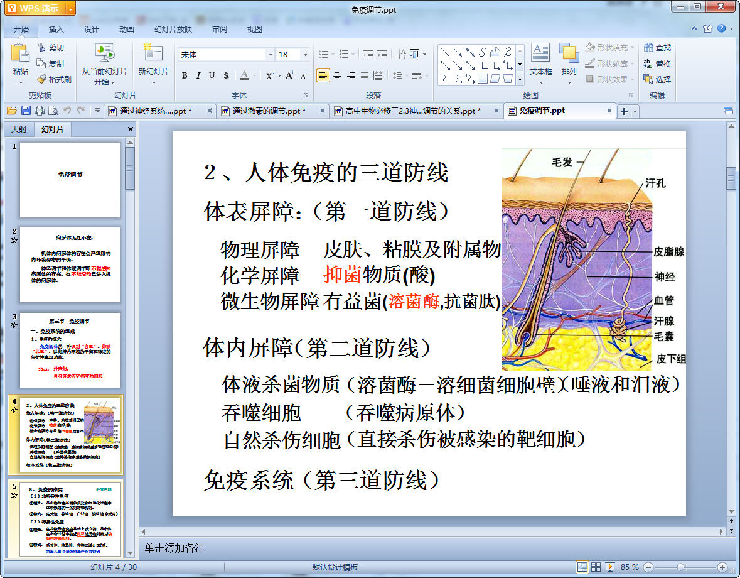Apply italic formatting
The image size is (740, 578).
point(198,75)
